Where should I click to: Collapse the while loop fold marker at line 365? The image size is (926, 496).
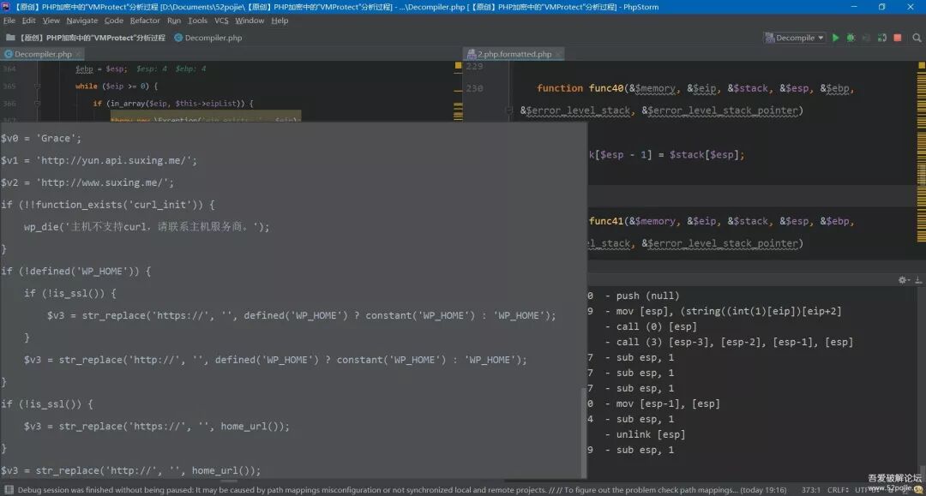[x=37, y=87]
